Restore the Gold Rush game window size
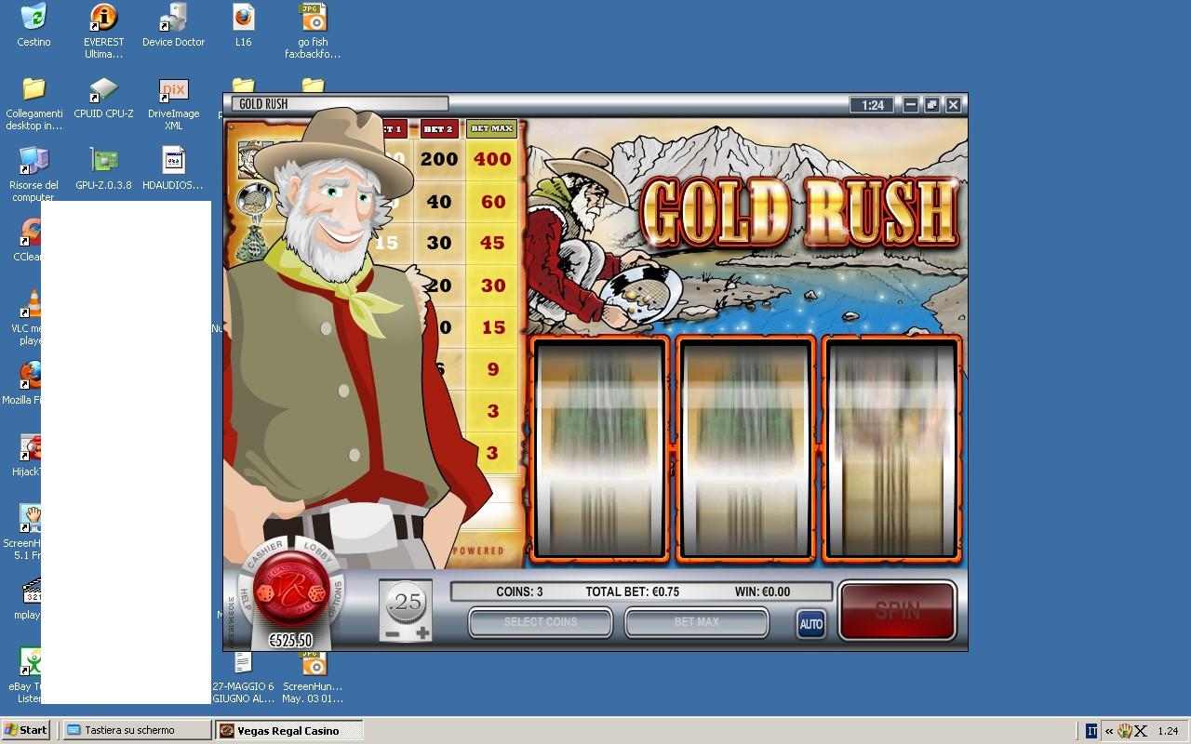 [x=932, y=105]
